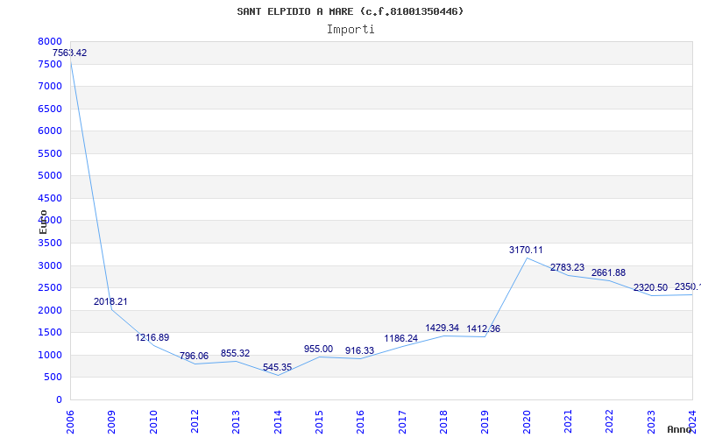Click the x-axis year 2009
701x438 pixels.
(x=112, y=422)
